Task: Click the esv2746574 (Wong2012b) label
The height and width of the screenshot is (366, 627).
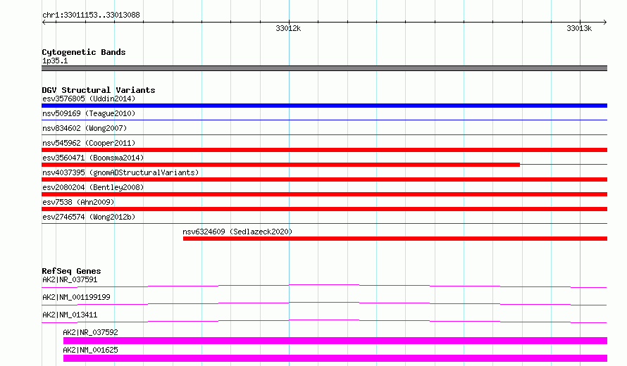Action: pyautogui.click(x=89, y=217)
